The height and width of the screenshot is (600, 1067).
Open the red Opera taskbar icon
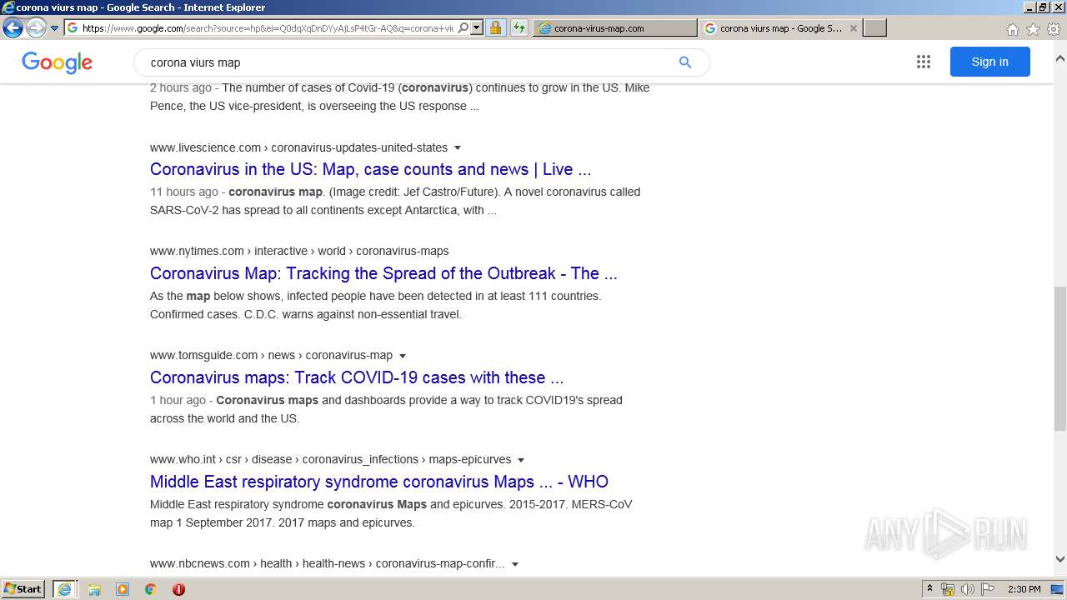click(x=178, y=589)
